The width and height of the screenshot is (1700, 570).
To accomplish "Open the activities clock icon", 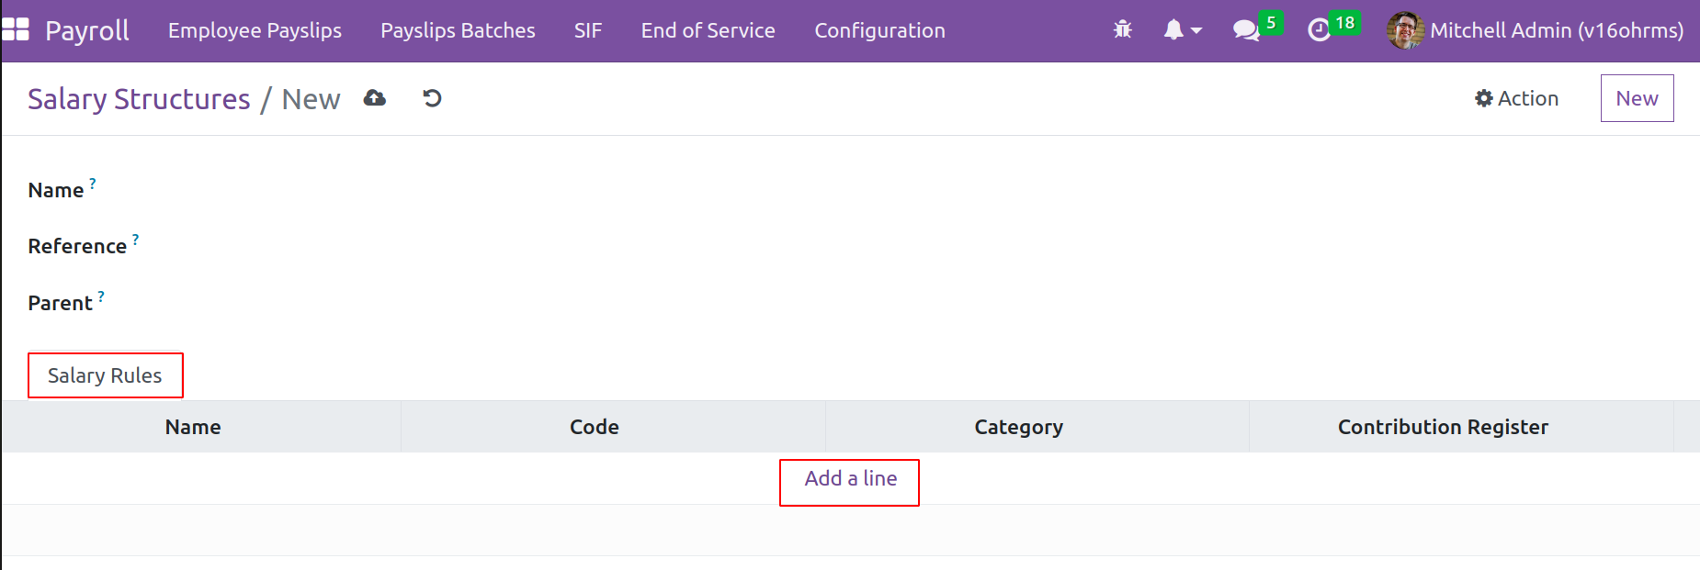I will (1319, 30).
